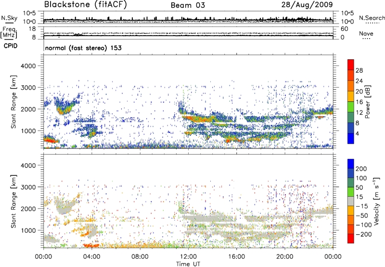Click the "Blackstone (fitACF)" plot title
Viewport: 385px width, 267px height.
(86, 5)
